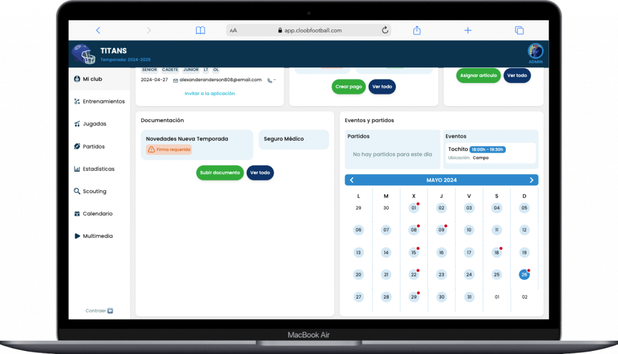Viewport: 618px width, 354px height.
Task: Click the Titans helmet logo
Action: [83, 54]
